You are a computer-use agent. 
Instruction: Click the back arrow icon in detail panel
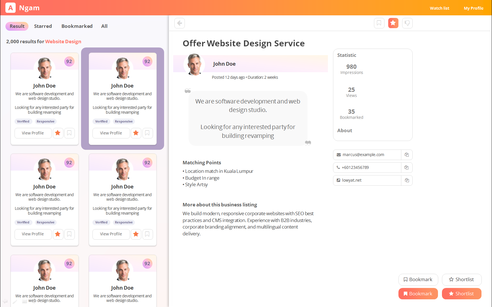179,23
